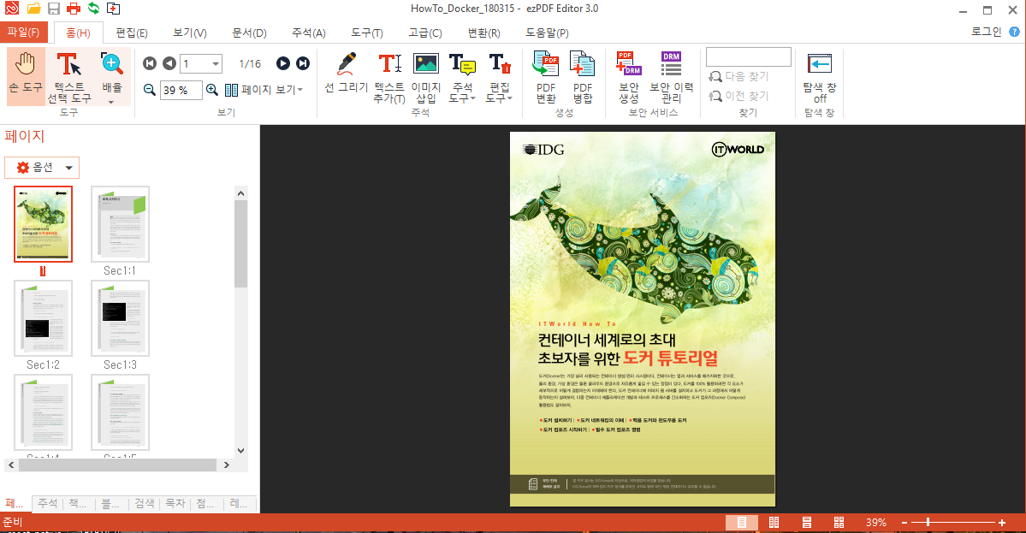Switch to the View (보기) tab
Screen dimensions: 1026x533
point(190,33)
